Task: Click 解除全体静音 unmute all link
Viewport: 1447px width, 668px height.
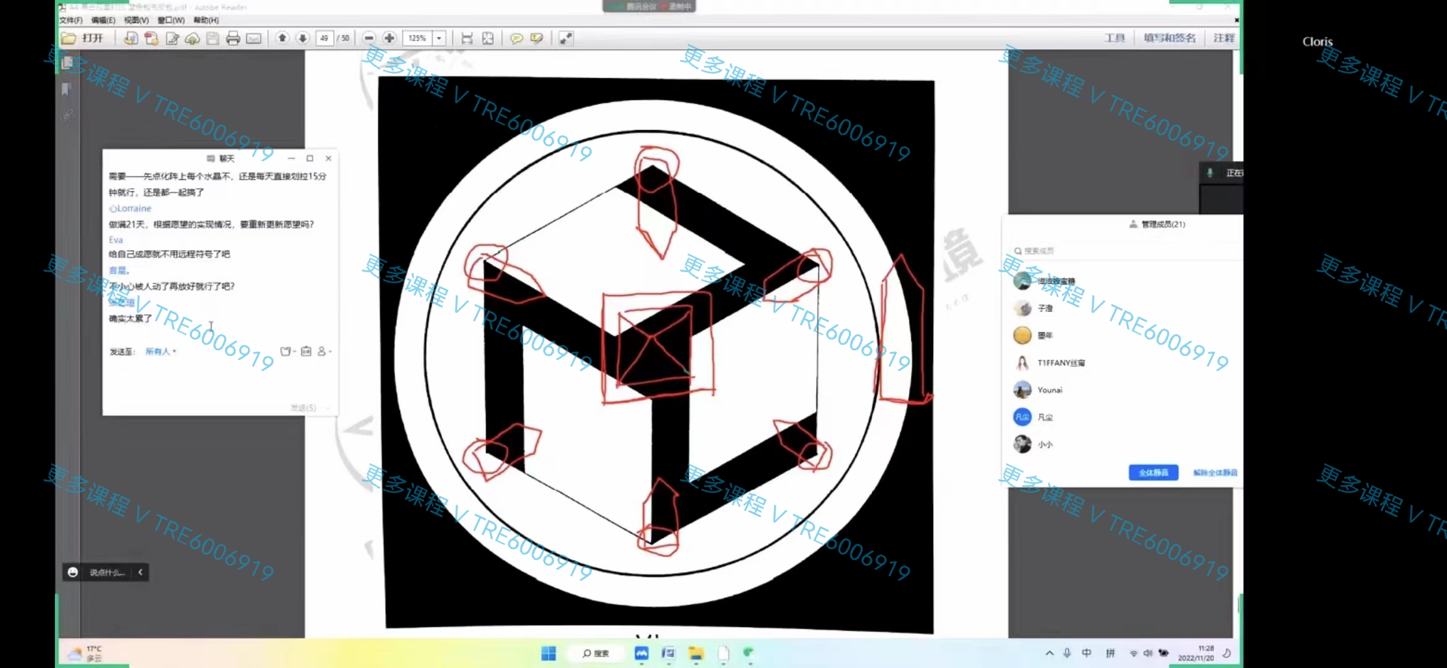Action: click(x=1215, y=473)
